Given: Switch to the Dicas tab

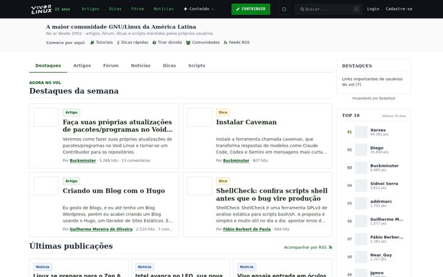Looking at the screenshot, I should click(169, 66).
